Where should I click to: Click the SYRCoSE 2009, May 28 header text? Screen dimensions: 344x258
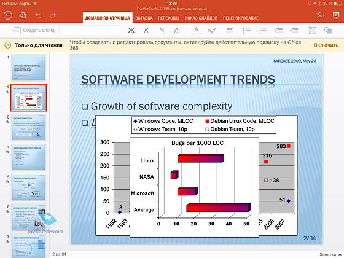(x=295, y=61)
